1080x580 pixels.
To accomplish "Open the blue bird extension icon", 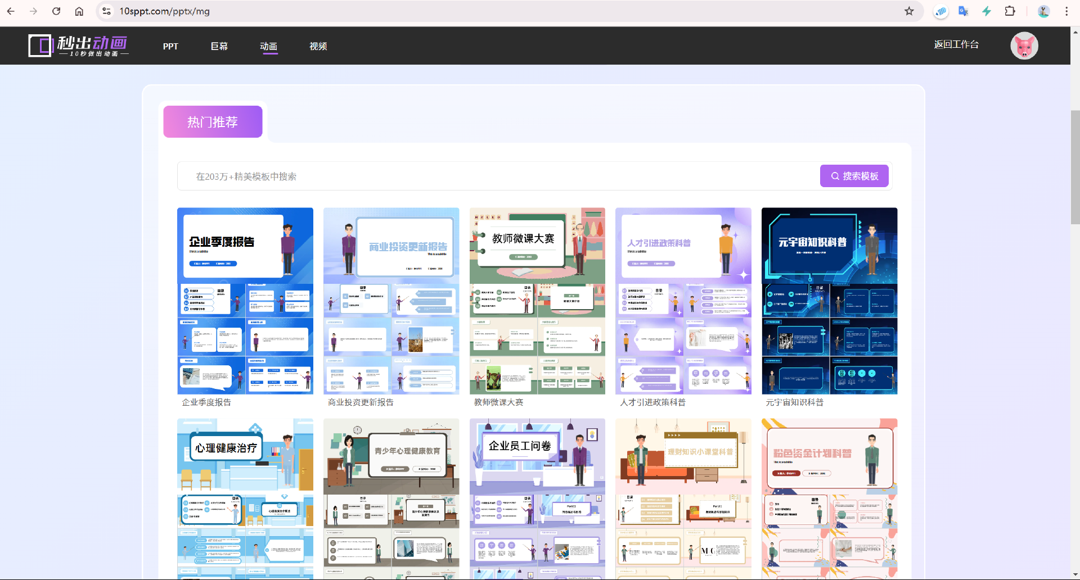I will pyautogui.click(x=940, y=11).
